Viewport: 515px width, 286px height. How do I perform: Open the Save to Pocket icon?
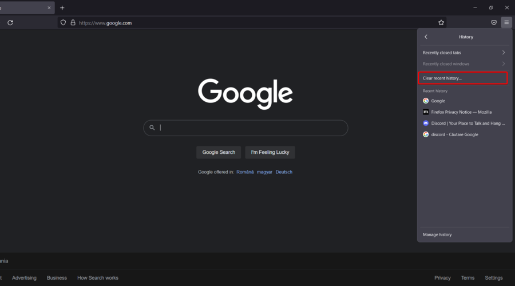494,23
